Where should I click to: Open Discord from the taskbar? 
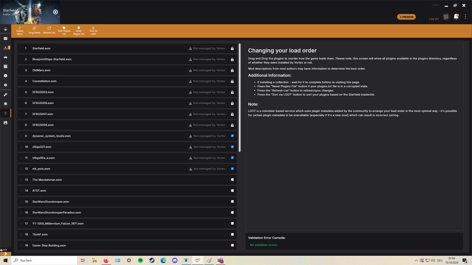pyautogui.click(x=175, y=261)
